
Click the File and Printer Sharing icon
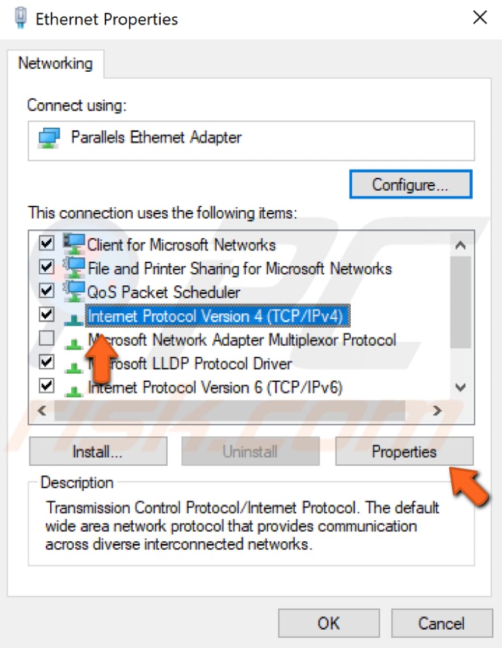click(74, 267)
